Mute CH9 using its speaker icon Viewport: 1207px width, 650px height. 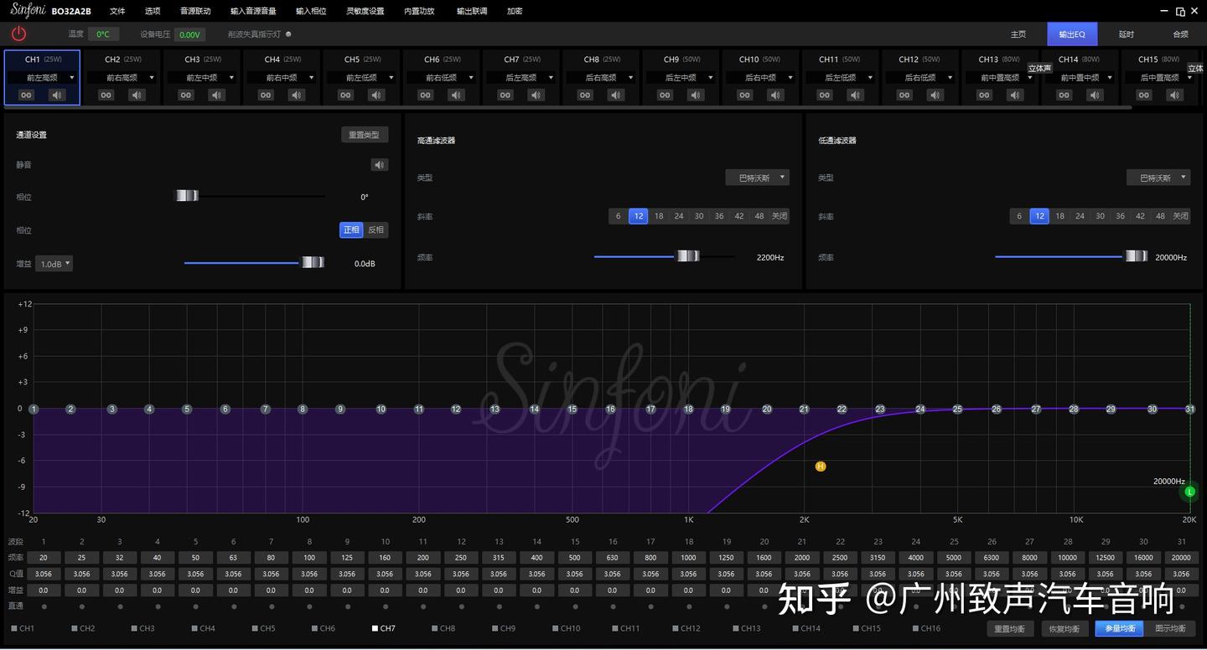coord(696,95)
